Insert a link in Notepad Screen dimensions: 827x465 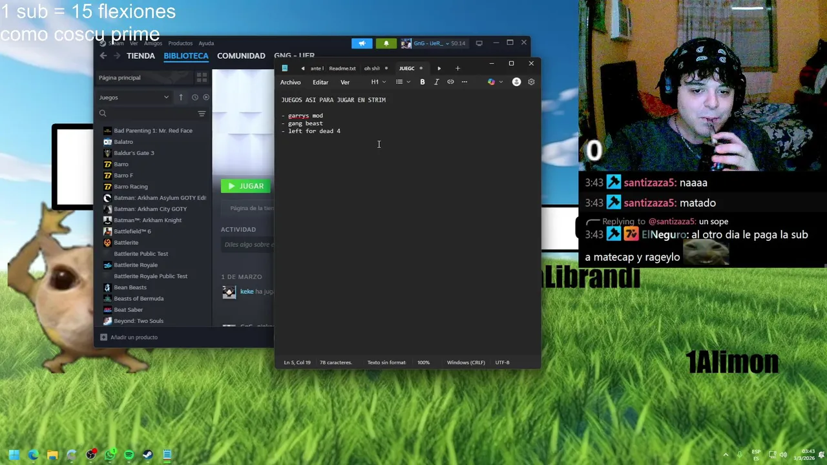450,82
